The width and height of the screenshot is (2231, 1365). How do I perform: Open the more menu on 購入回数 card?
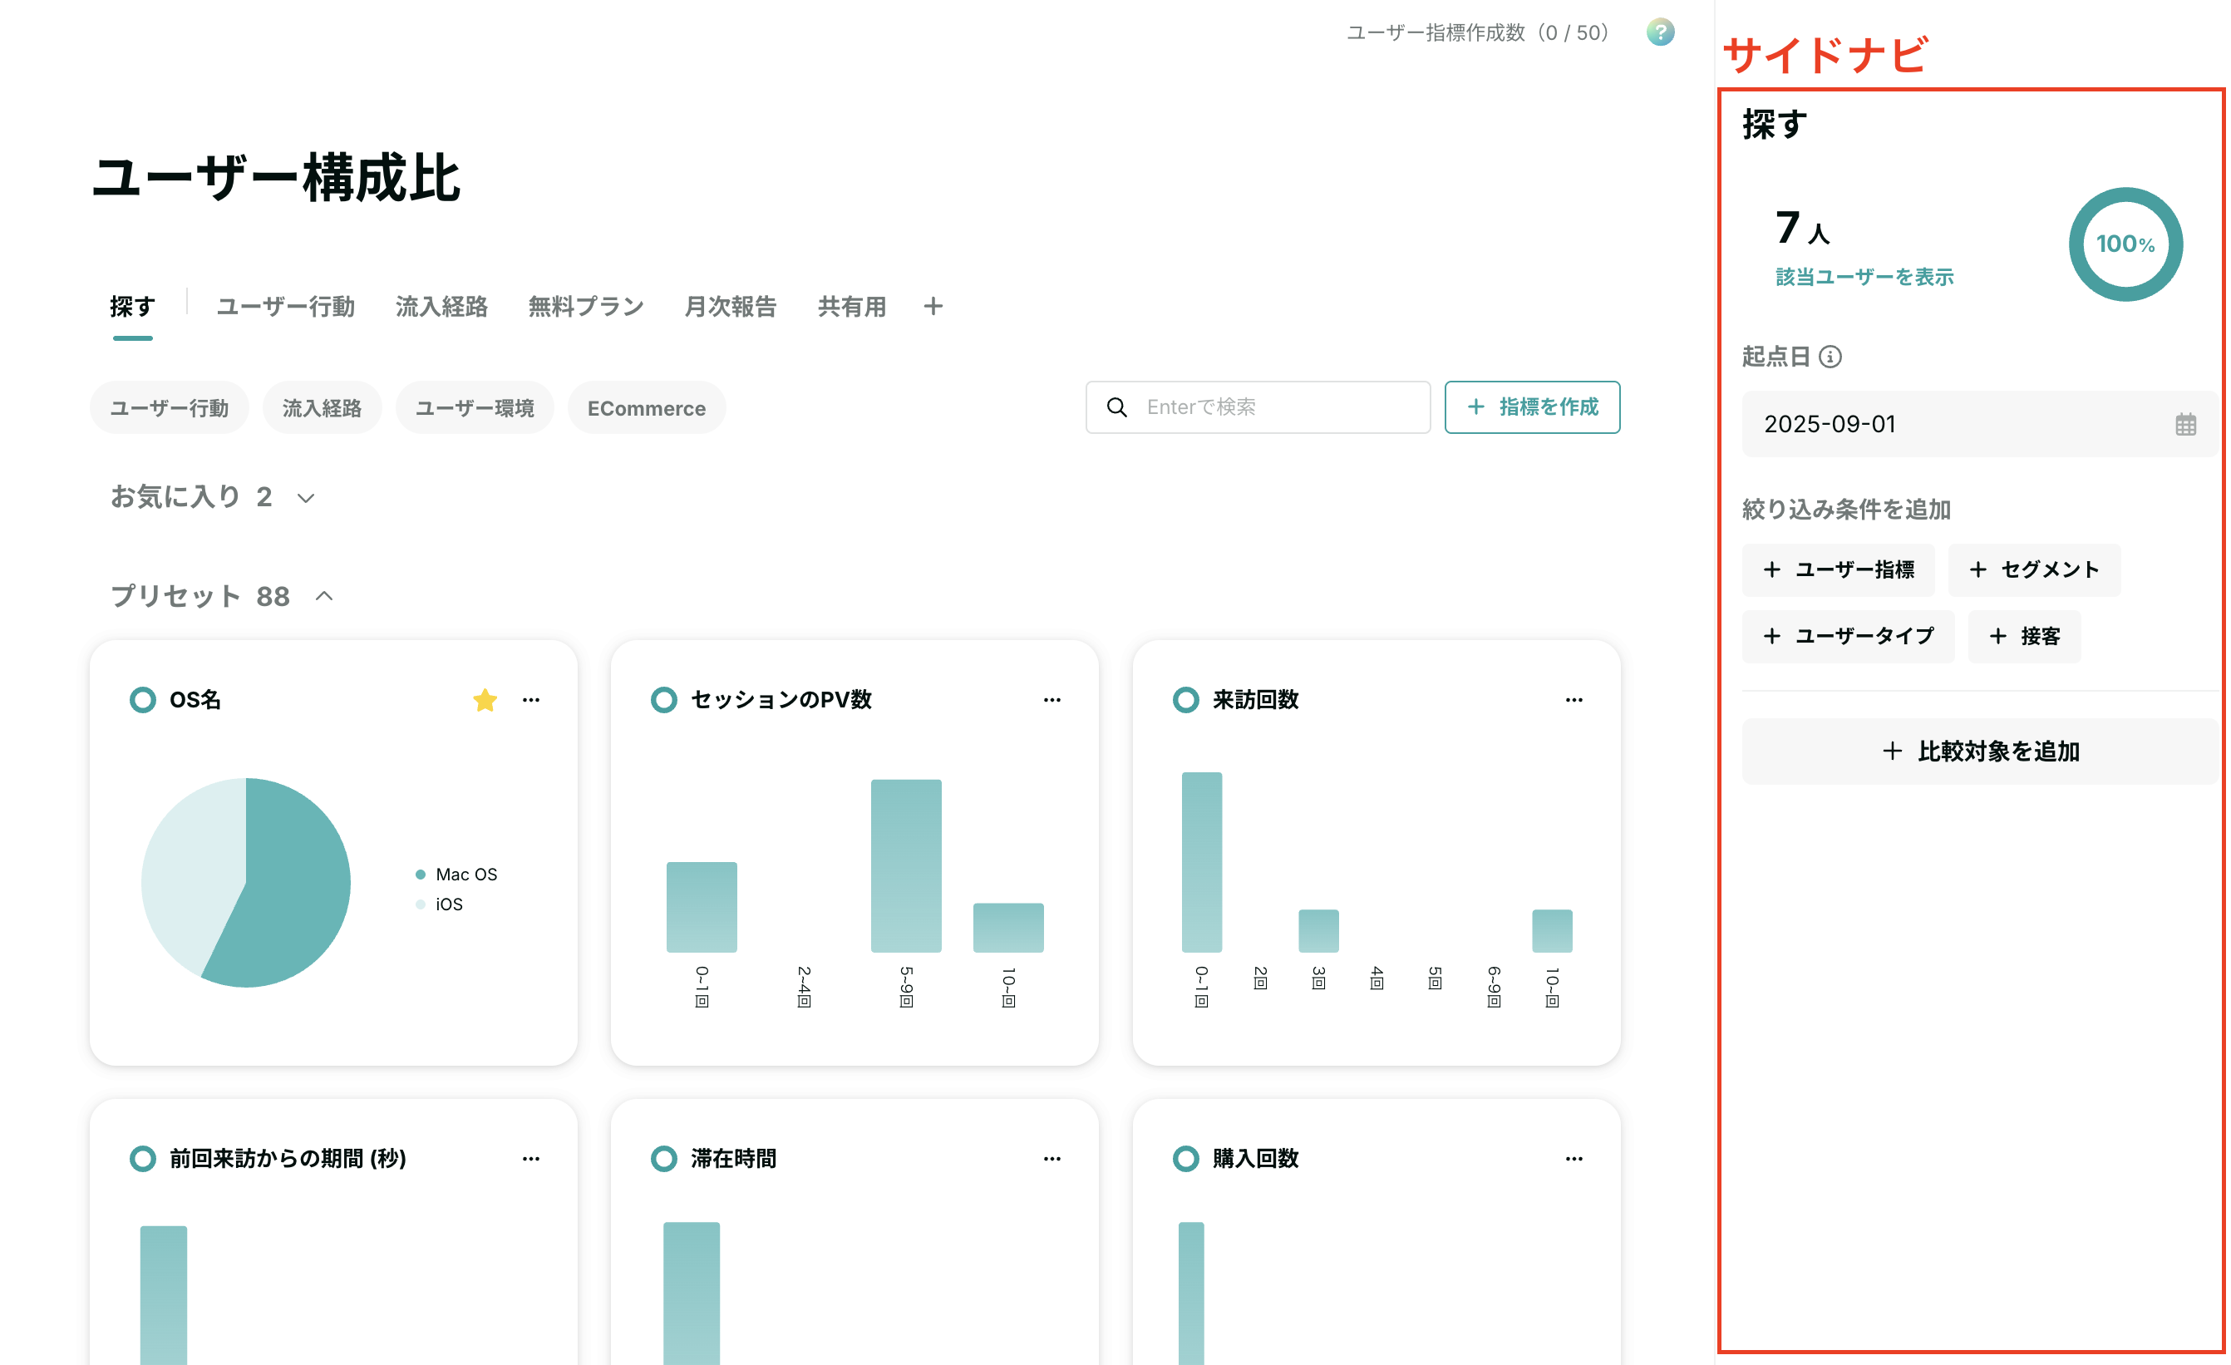click(1574, 1159)
